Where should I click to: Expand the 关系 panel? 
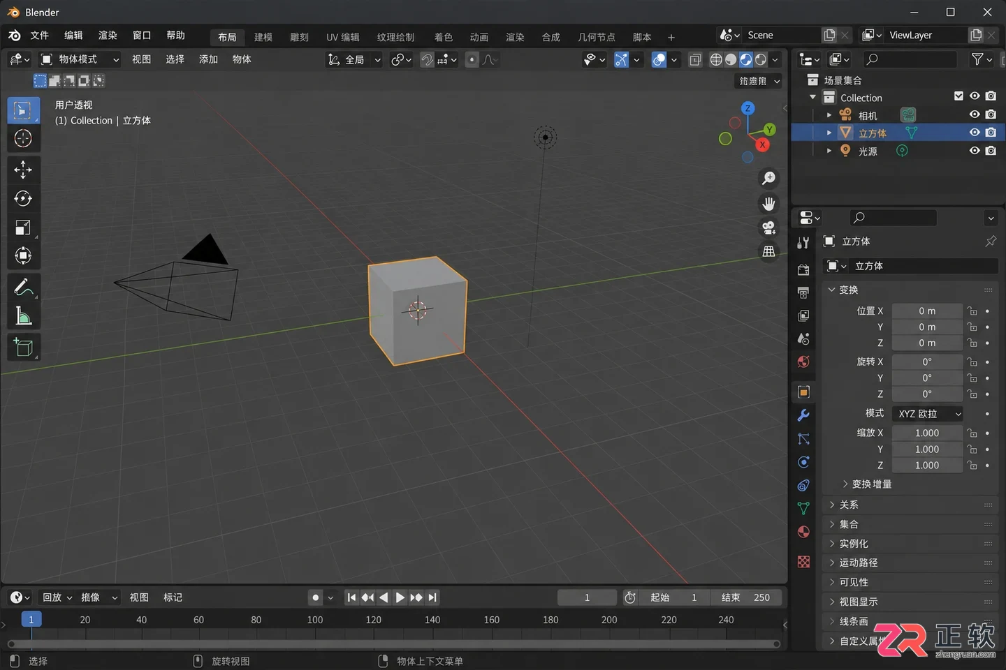[910, 505]
